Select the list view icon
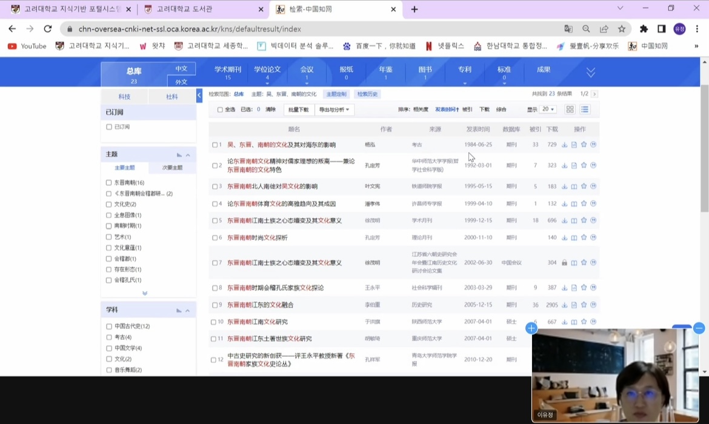The height and width of the screenshot is (424, 709). coord(585,110)
